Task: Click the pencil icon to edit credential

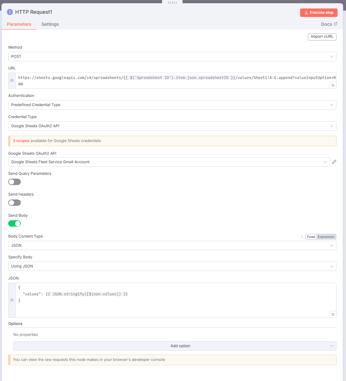Action: [334, 162]
